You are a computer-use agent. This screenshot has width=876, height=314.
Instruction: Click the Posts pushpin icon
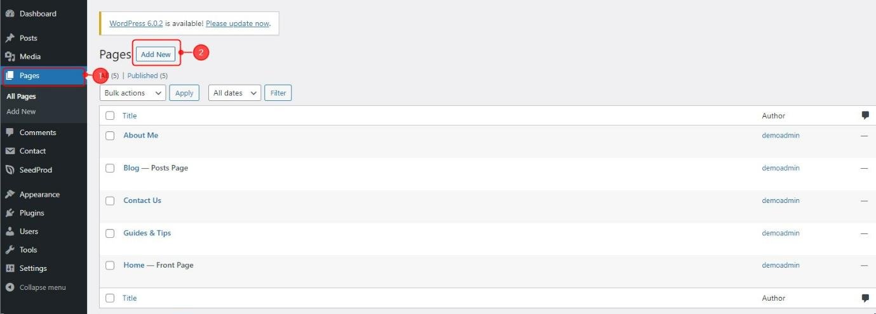pos(10,38)
